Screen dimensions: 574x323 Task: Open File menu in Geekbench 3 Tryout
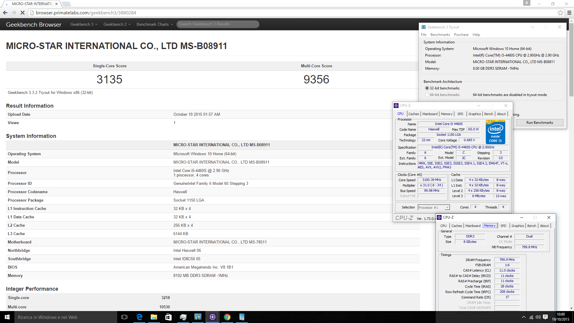pos(424,35)
